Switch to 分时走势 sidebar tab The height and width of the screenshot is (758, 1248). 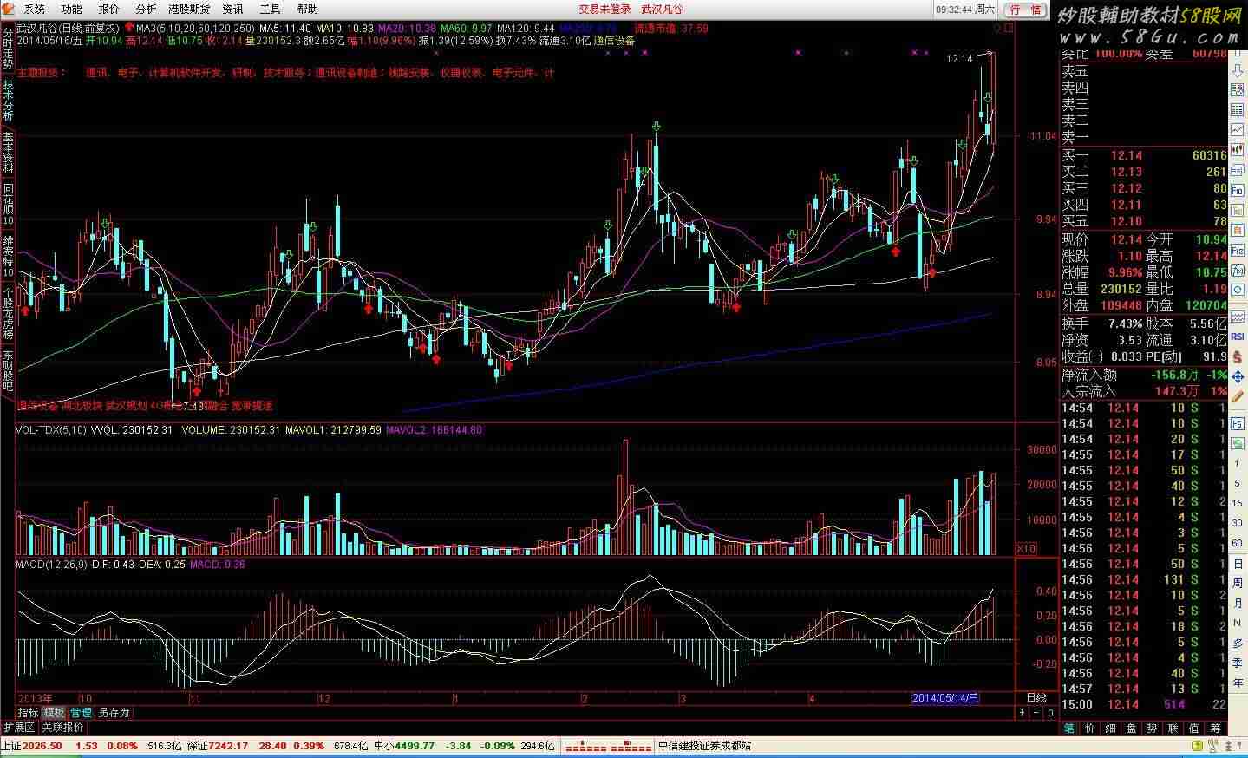coord(8,48)
